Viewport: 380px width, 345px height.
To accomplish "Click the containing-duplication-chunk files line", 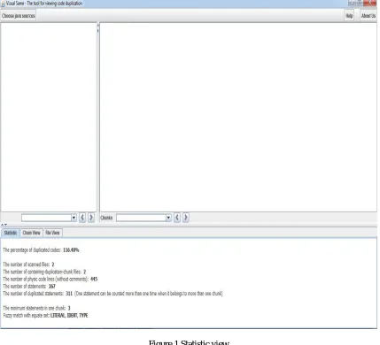I will point(44,272).
